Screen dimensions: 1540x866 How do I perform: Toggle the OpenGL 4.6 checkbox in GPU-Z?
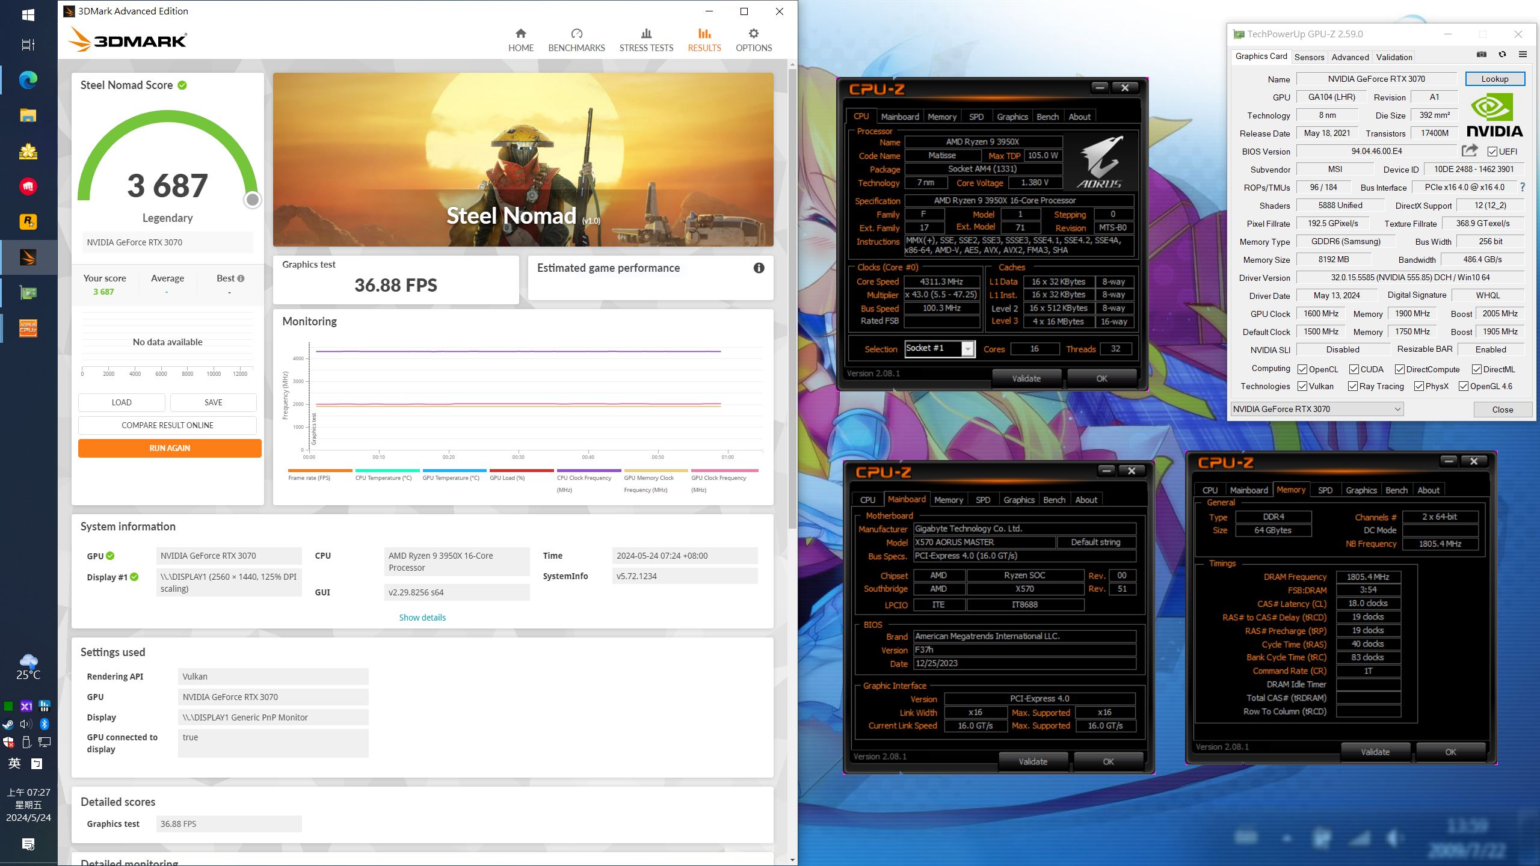point(1464,386)
